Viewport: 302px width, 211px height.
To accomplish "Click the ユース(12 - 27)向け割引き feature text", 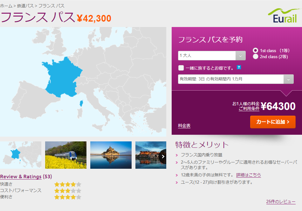I will (x=217, y=182).
